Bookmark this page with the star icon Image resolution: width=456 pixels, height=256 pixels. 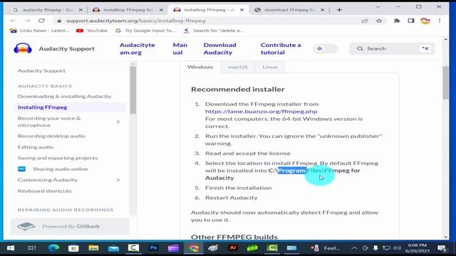pos(379,21)
